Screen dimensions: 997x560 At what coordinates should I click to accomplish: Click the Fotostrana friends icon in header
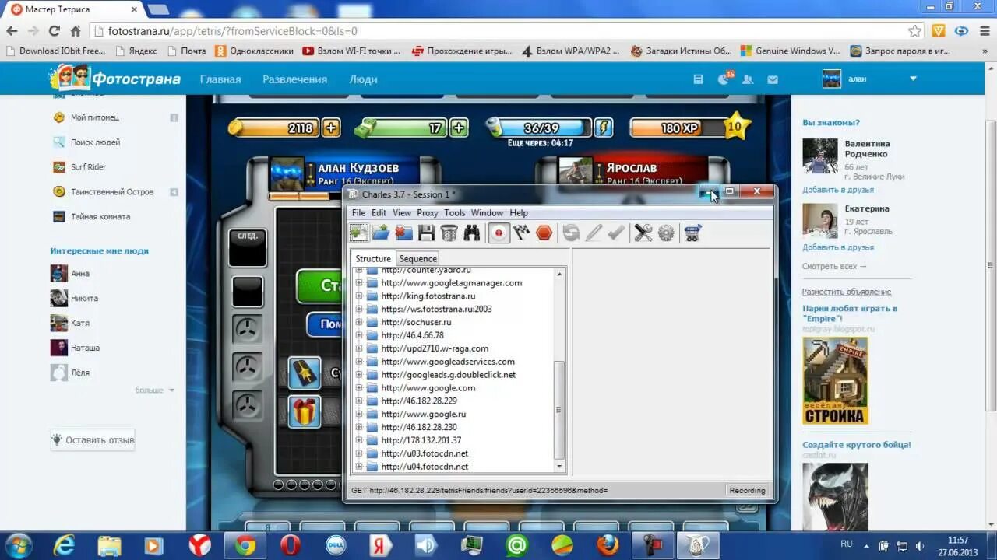[748, 79]
